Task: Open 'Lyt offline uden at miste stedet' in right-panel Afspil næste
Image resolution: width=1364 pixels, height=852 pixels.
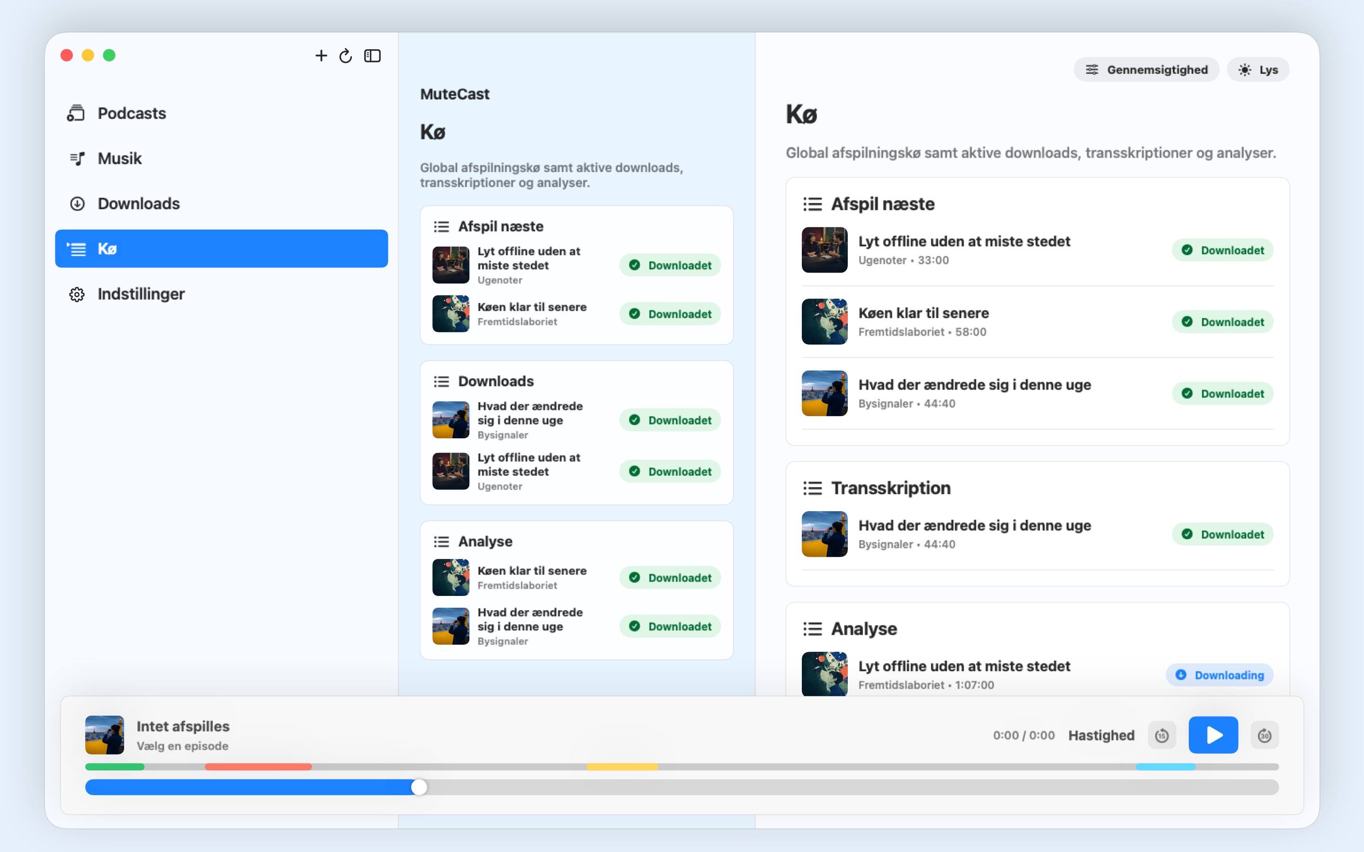Action: click(964, 241)
